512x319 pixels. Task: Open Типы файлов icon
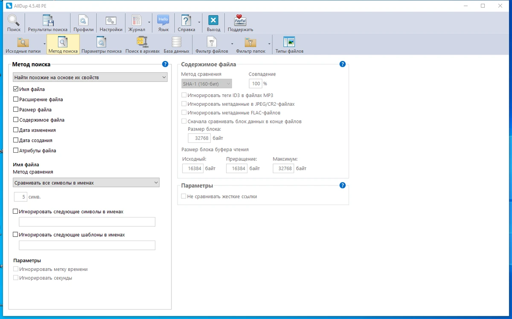click(289, 42)
